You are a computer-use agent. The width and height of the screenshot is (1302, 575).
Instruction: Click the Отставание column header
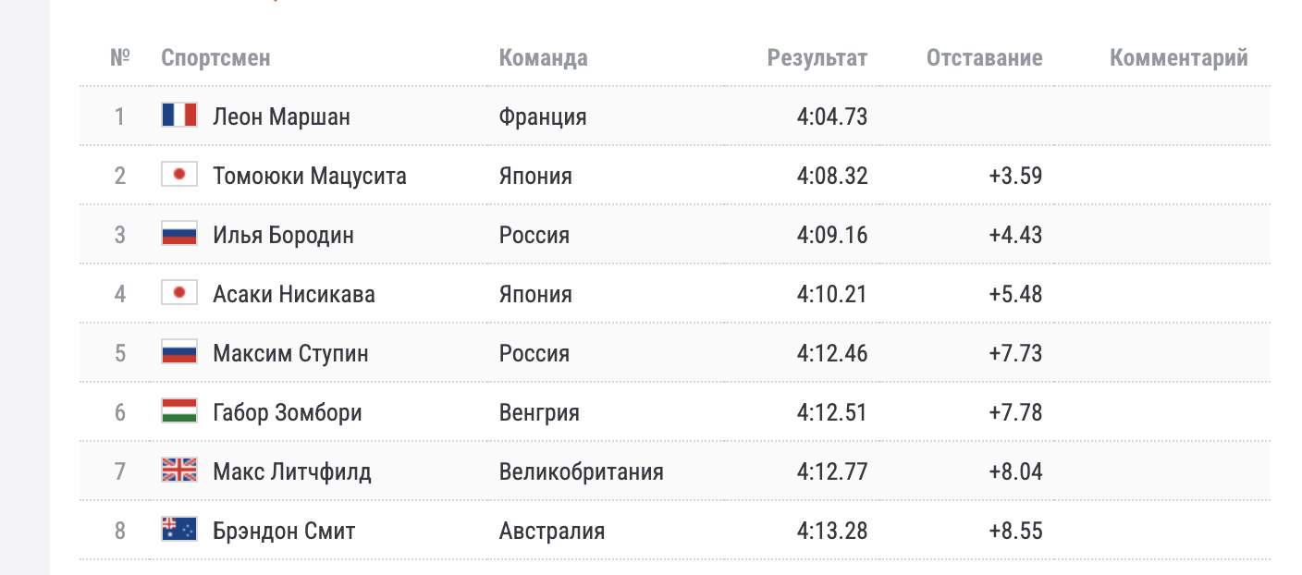click(984, 57)
